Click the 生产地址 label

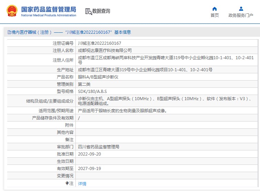65,70
